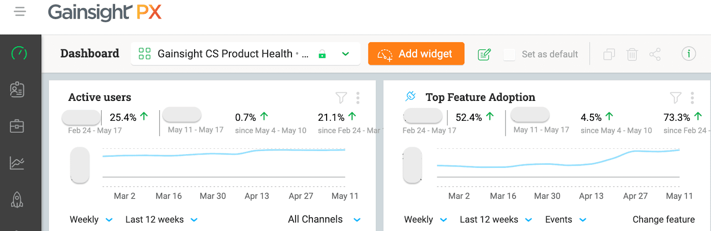This screenshot has height=231, width=711.
Task: Delete dashboard using trash icon
Action: point(632,54)
